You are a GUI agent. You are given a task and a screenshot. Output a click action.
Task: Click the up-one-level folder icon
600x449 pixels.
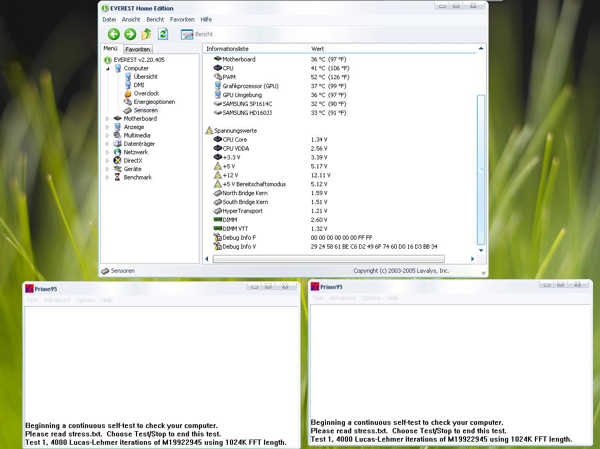click(146, 35)
